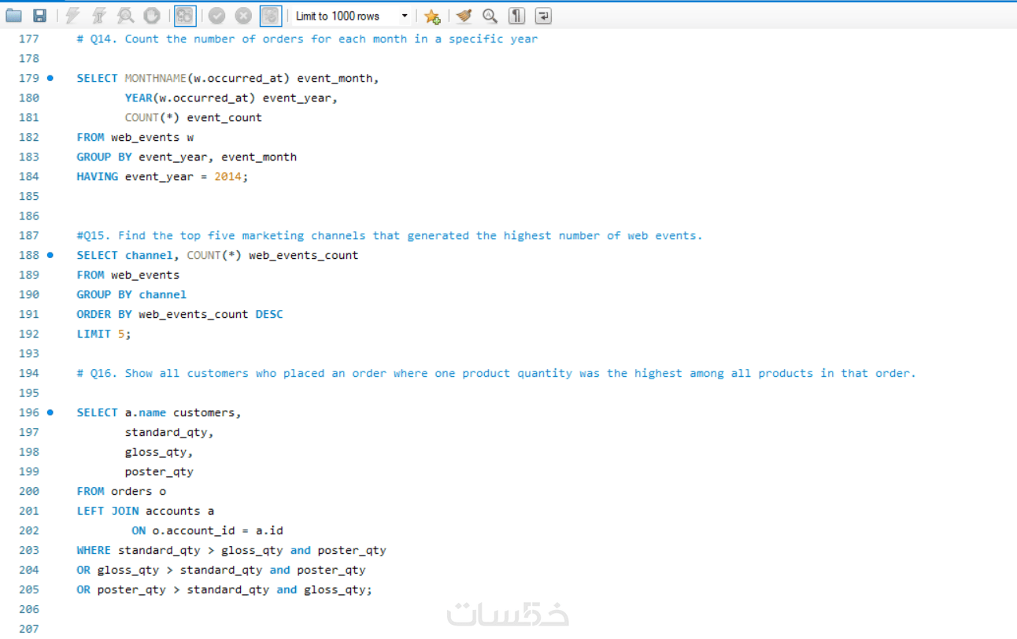1017x639 pixels.
Task: Click 'a.name customers,' on line 196
Action: coord(183,412)
